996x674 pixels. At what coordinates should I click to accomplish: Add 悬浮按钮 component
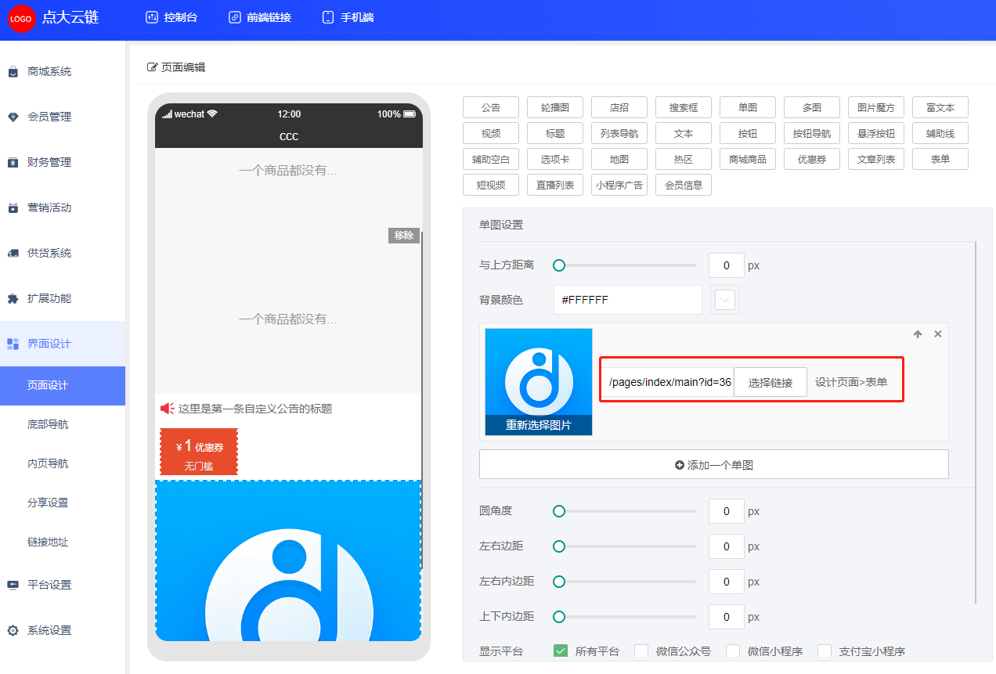(x=876, y=133)
